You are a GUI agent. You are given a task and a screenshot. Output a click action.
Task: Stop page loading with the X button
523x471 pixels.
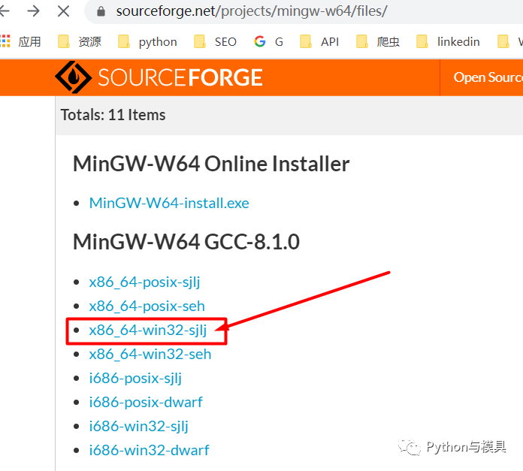[63, 11]
